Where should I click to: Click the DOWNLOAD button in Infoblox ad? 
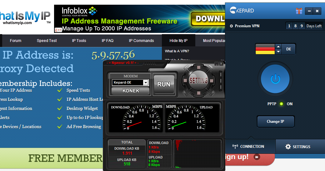tap(208, 19)
